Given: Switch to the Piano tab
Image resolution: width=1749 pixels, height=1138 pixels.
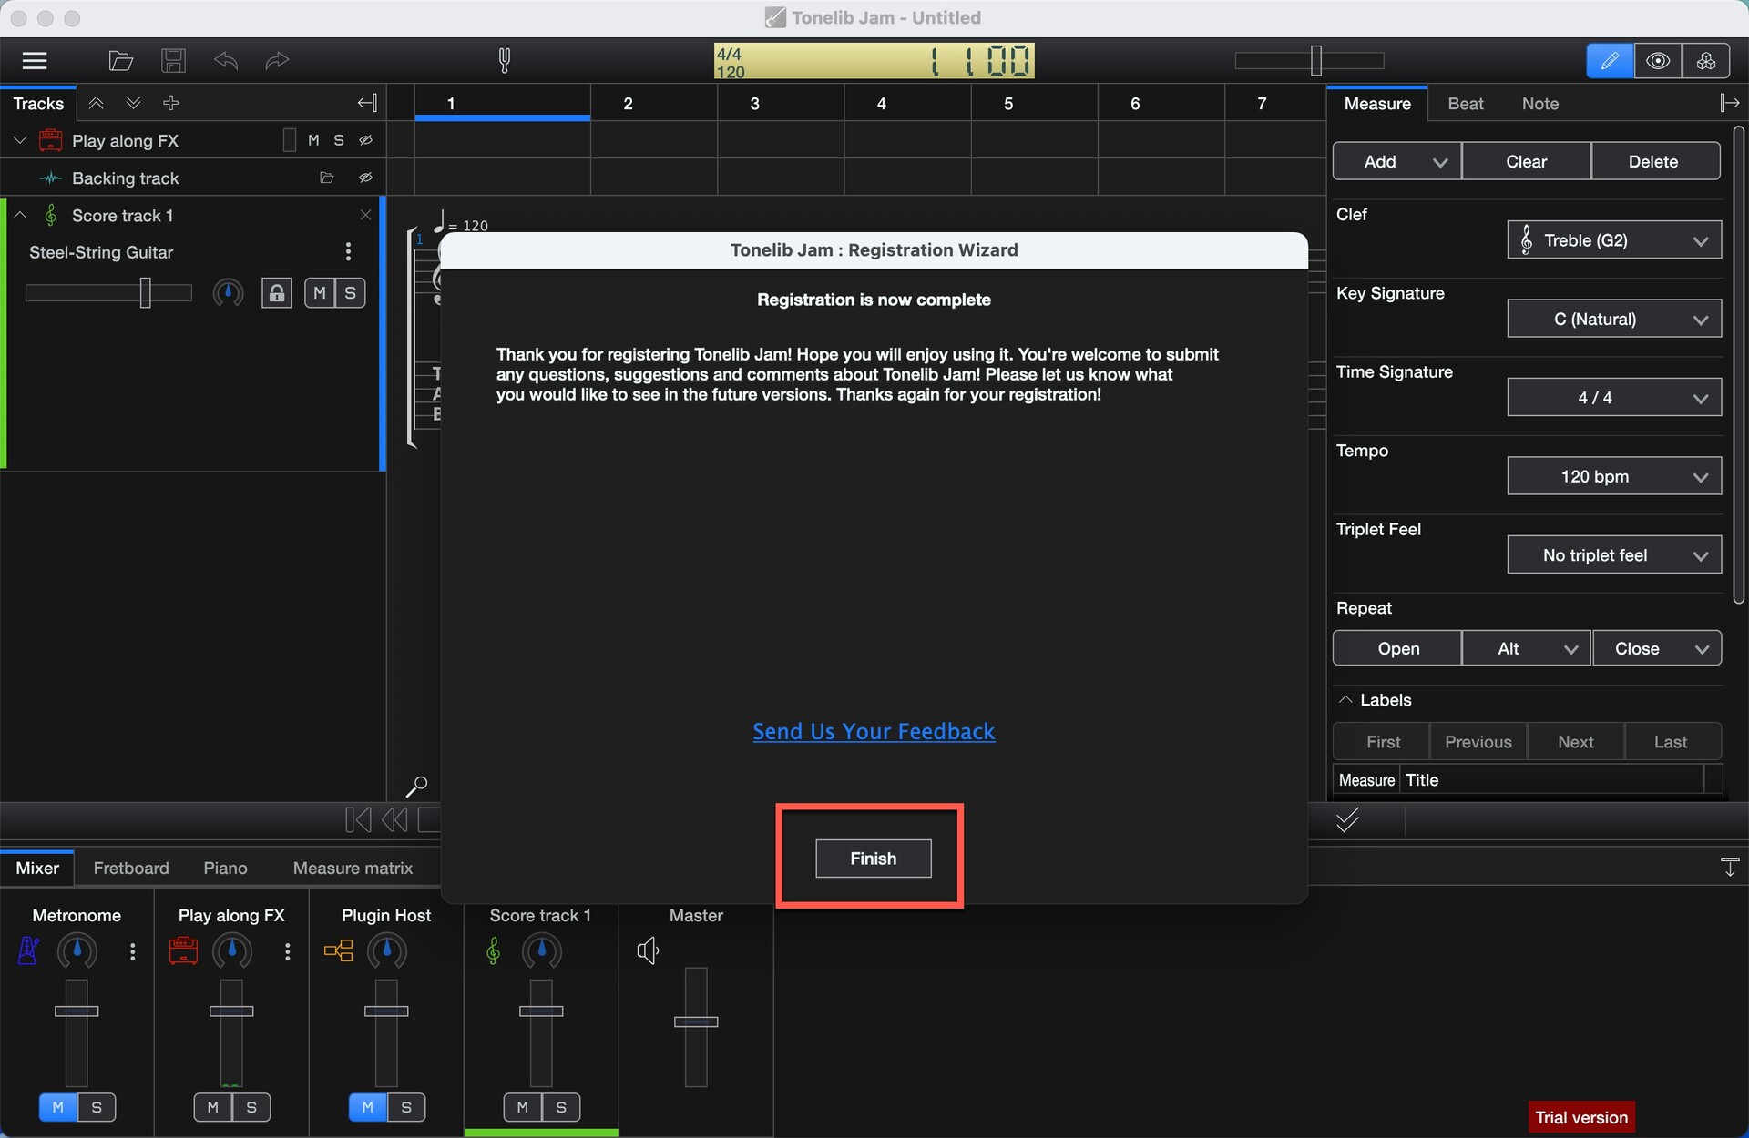Looking at the screenshot, I should coord(225,868).
